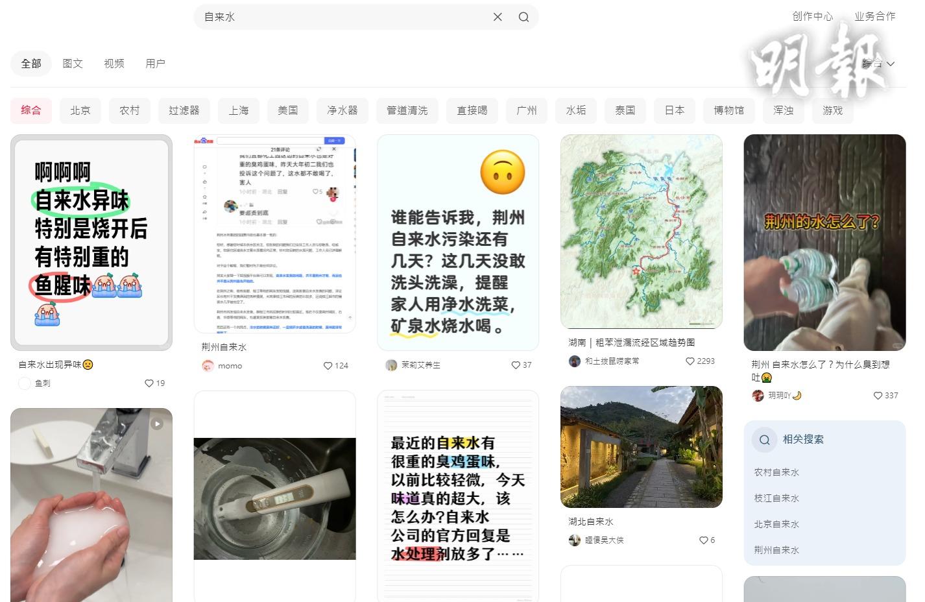Open the 臭鸡蛋味 text post thumbnail

coord(458,496)
